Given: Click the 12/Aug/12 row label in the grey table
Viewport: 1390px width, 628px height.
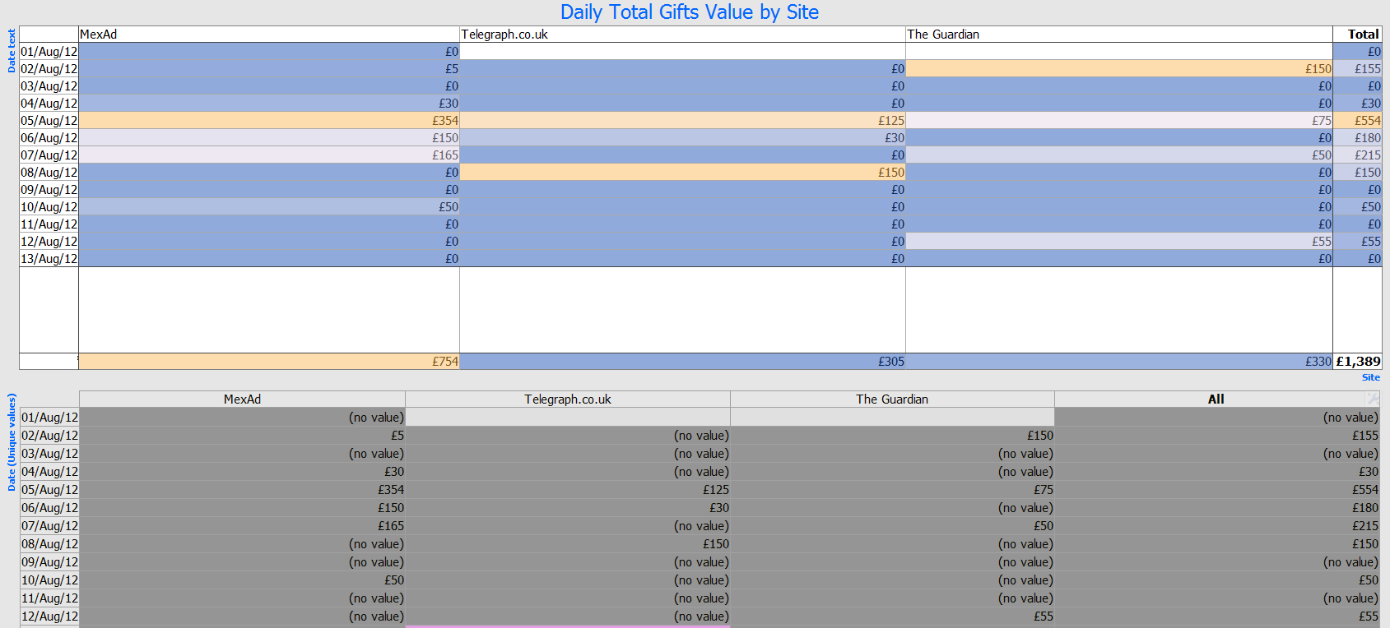Looking at the screenshot, I should (x=49, y=616).
